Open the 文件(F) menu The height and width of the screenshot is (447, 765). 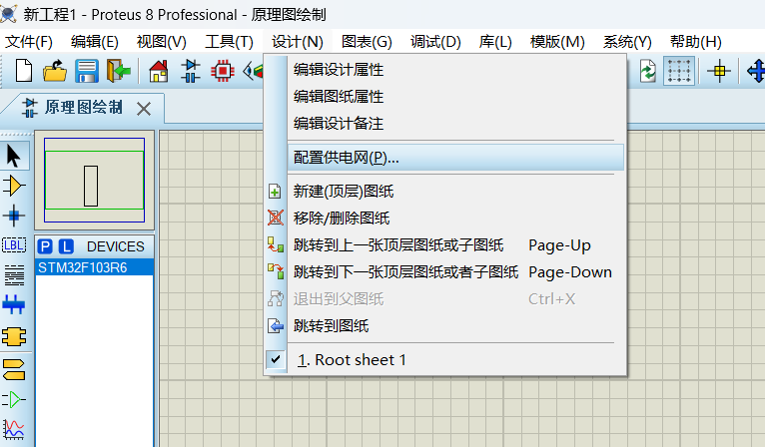[29, 42]
